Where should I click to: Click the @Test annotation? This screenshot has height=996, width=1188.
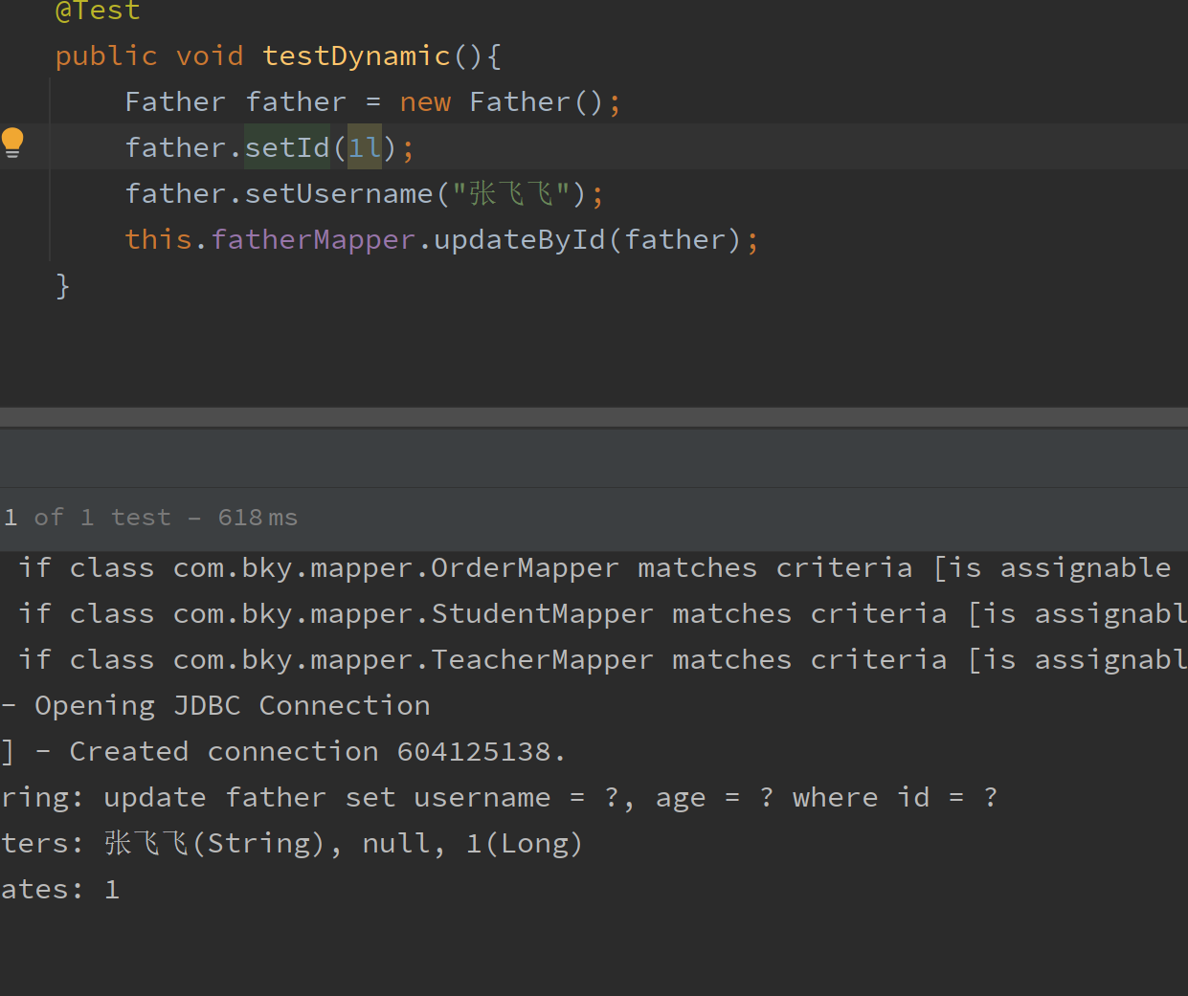pyautogui.click(x=98, y=11)
